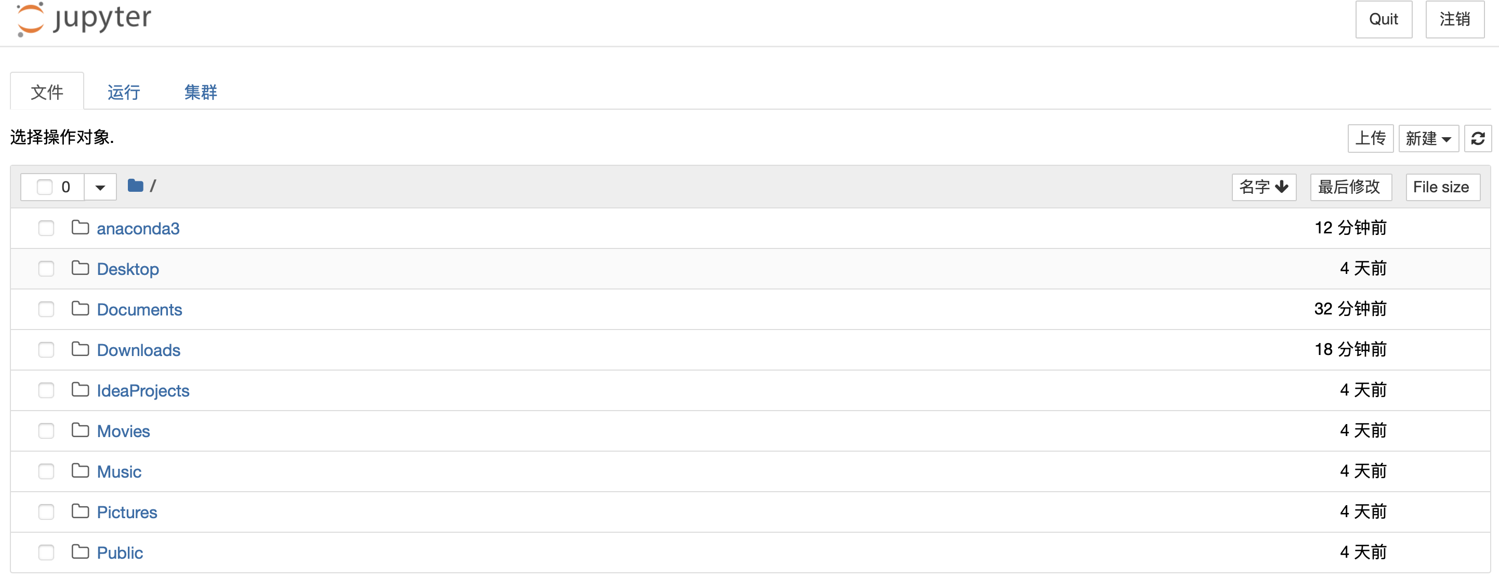Click the Documents folder icon
Screen dimensions: 1499x579
(80, 308)
